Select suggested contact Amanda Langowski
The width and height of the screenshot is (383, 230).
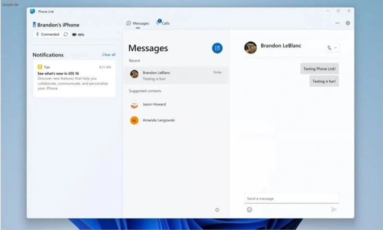coord(176,120)
